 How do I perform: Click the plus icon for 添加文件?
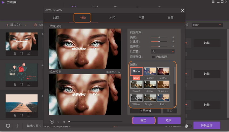[7, 25]
